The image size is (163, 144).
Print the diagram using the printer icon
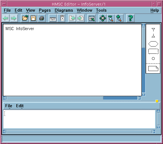(42, 18)
